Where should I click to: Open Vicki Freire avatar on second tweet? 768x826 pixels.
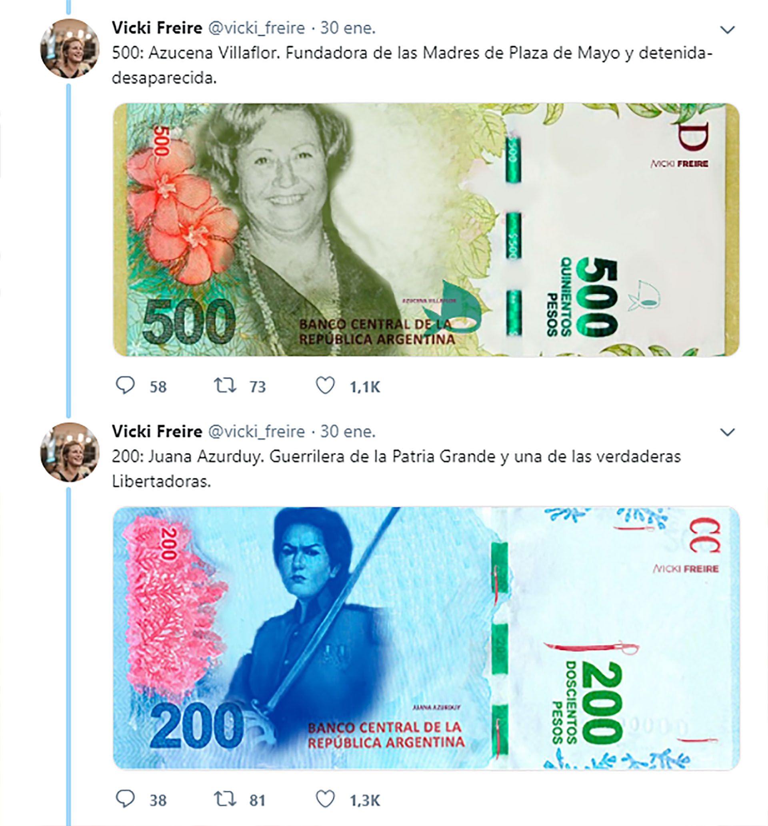(70, 452)
